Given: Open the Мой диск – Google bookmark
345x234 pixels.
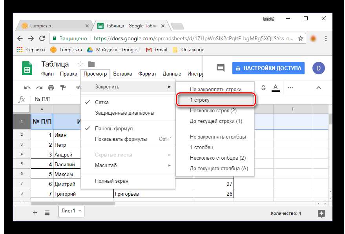Looking at the screenshot, I should [114, 50].
